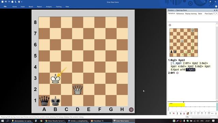Image resolution: width=218 pixels, height=123 pixels.
Task: Click down arrow of the notation scrollbar
Action: click(x=217, y=100)
